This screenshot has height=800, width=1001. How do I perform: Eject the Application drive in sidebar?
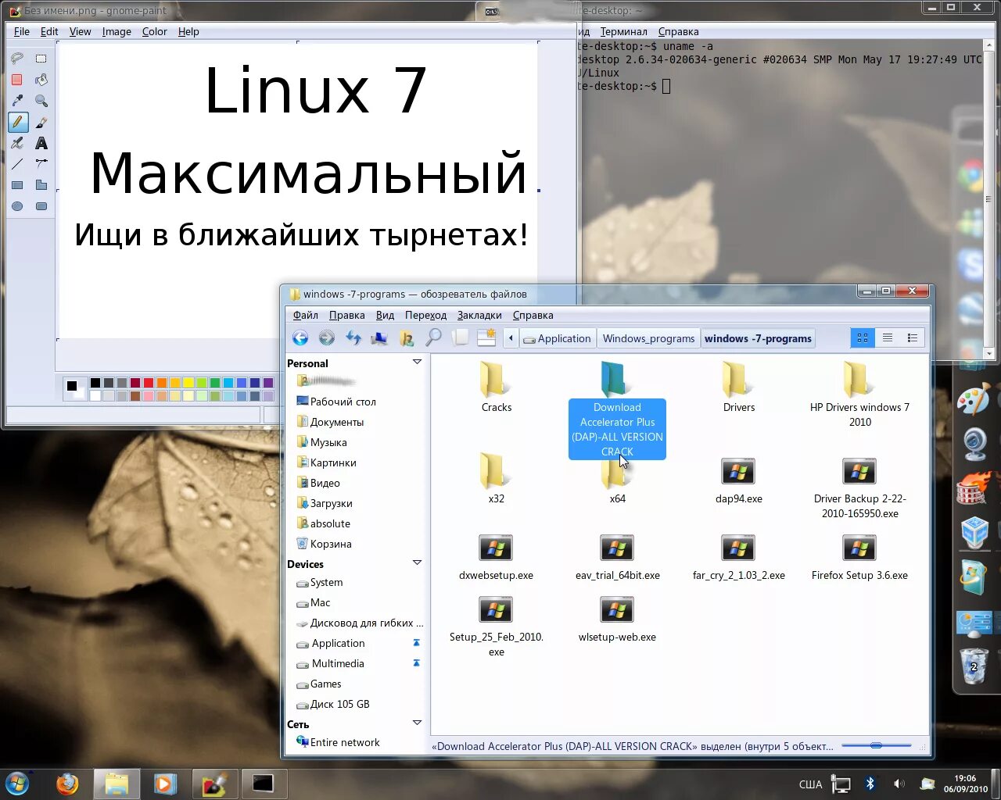tap(416, 643)
